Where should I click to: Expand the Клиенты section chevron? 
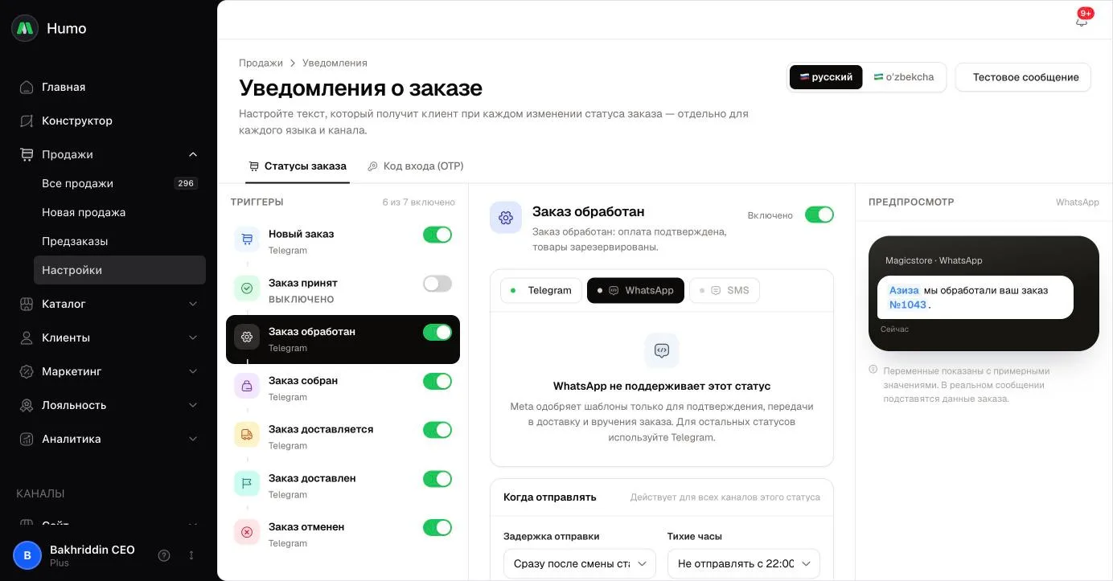point(193,338)
